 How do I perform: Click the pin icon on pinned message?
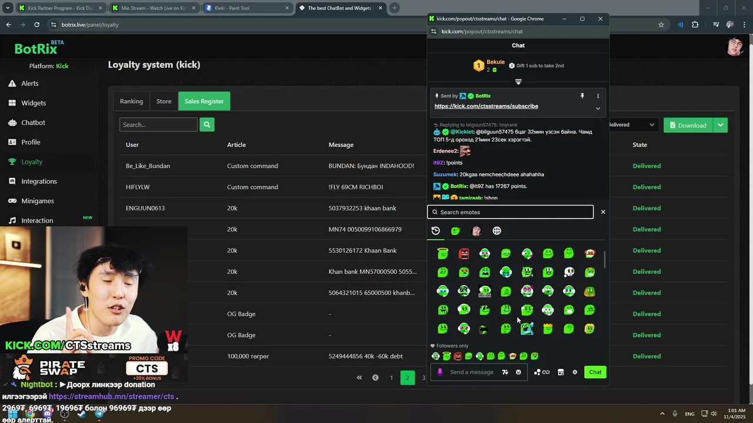click(582, 96)
